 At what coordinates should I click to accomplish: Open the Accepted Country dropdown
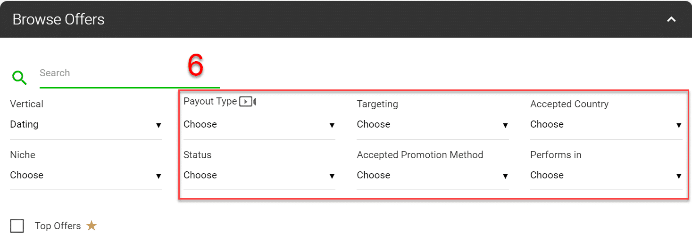(x=606, y=125)
